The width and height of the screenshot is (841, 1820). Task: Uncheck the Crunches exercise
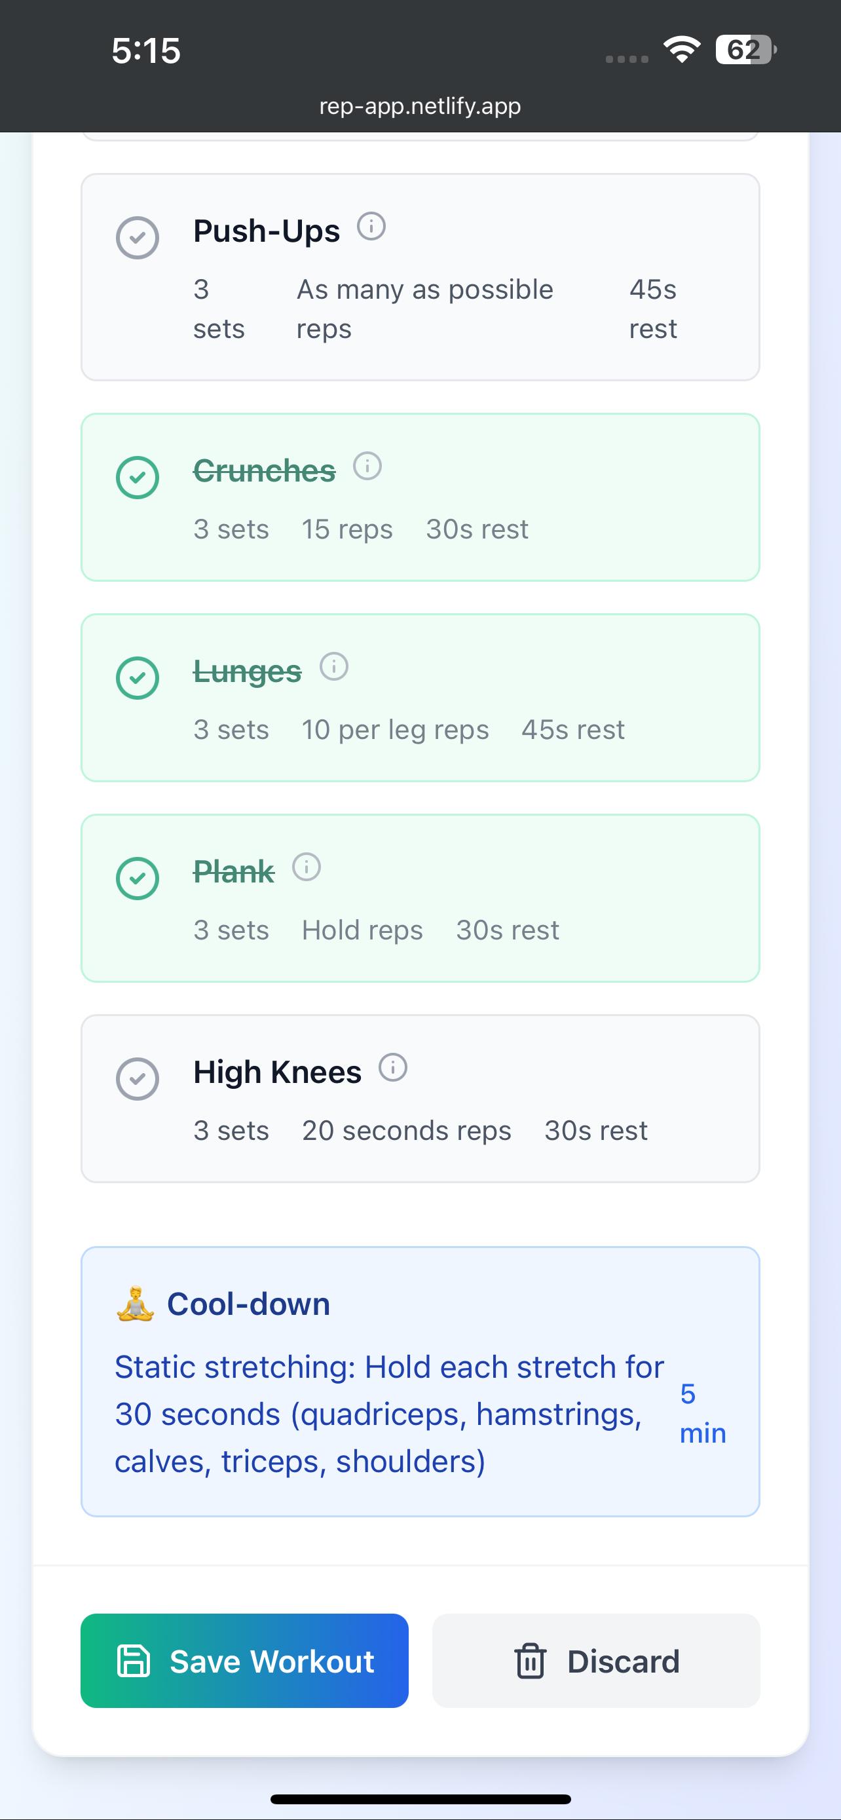(x=138, y=478)
